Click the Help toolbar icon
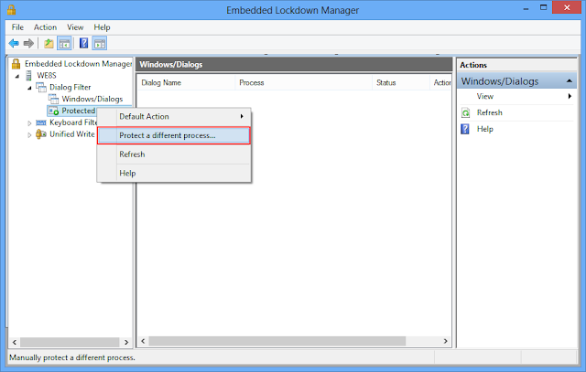The image size is (586, 372). 83,43
